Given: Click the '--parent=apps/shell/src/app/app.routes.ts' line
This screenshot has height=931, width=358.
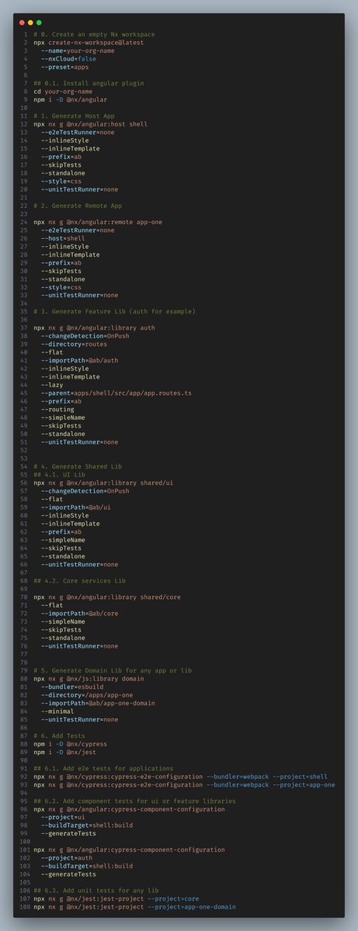Looking at the screenshot, I should pyautogui.click(x=116, y=393).
